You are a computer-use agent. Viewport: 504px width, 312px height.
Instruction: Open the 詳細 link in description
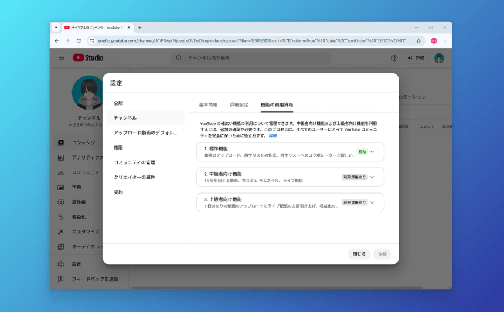[273, 135]
